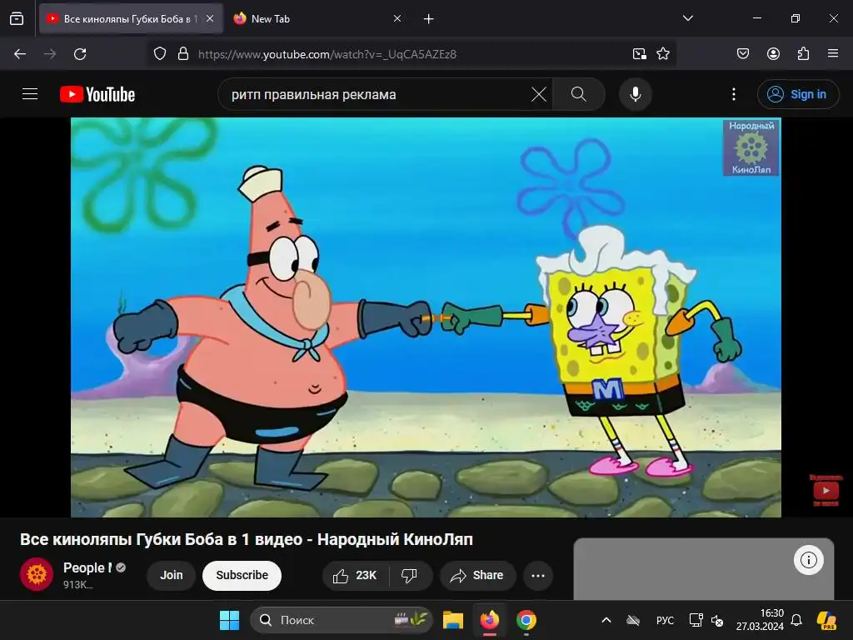This screenshot has height=640, width=853.
Task: View site security padlock info
Action: pyautogui.click(x=183, y=54)
